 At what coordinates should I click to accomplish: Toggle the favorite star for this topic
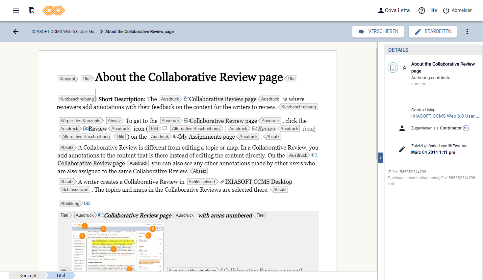pos(405,68)
